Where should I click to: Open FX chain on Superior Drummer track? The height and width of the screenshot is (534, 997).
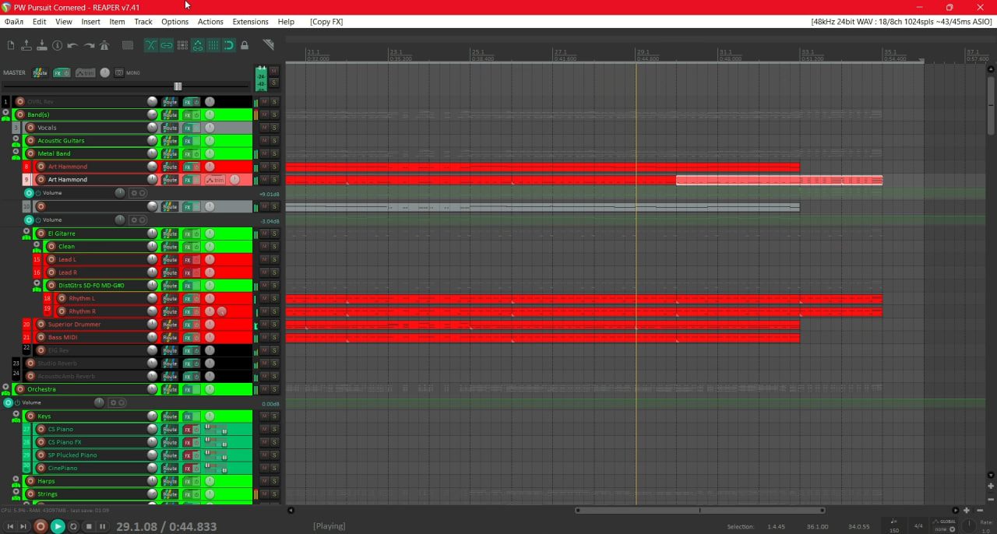187,325
